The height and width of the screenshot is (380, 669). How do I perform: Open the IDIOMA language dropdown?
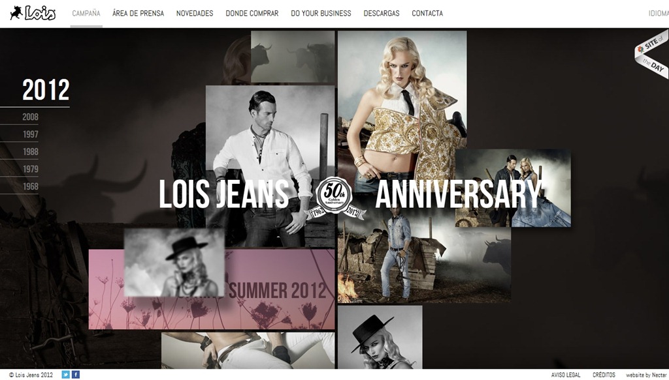pyautogui.click(x=659, y=13)
